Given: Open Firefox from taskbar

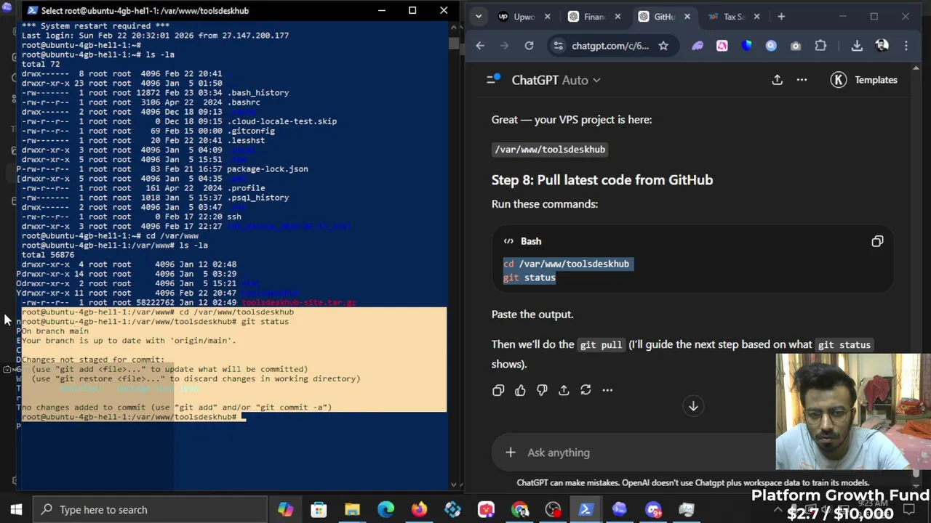Looking at the screenshot, I should tap(419, 509).
